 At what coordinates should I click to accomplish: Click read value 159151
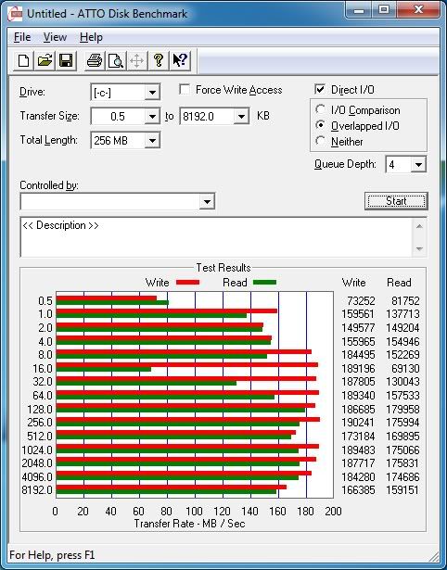[402, 490]
